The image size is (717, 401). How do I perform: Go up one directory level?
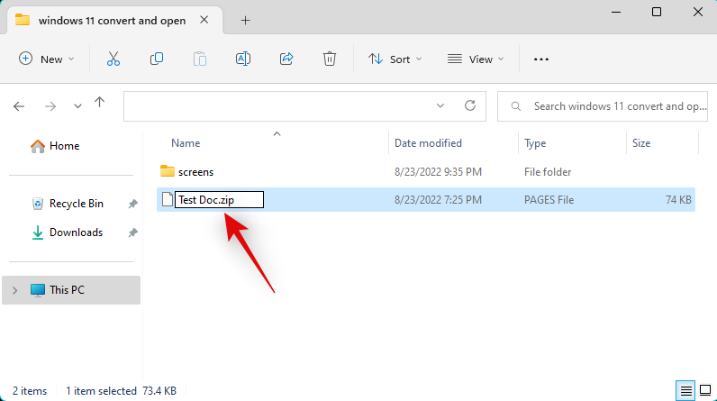click(100, 105)
